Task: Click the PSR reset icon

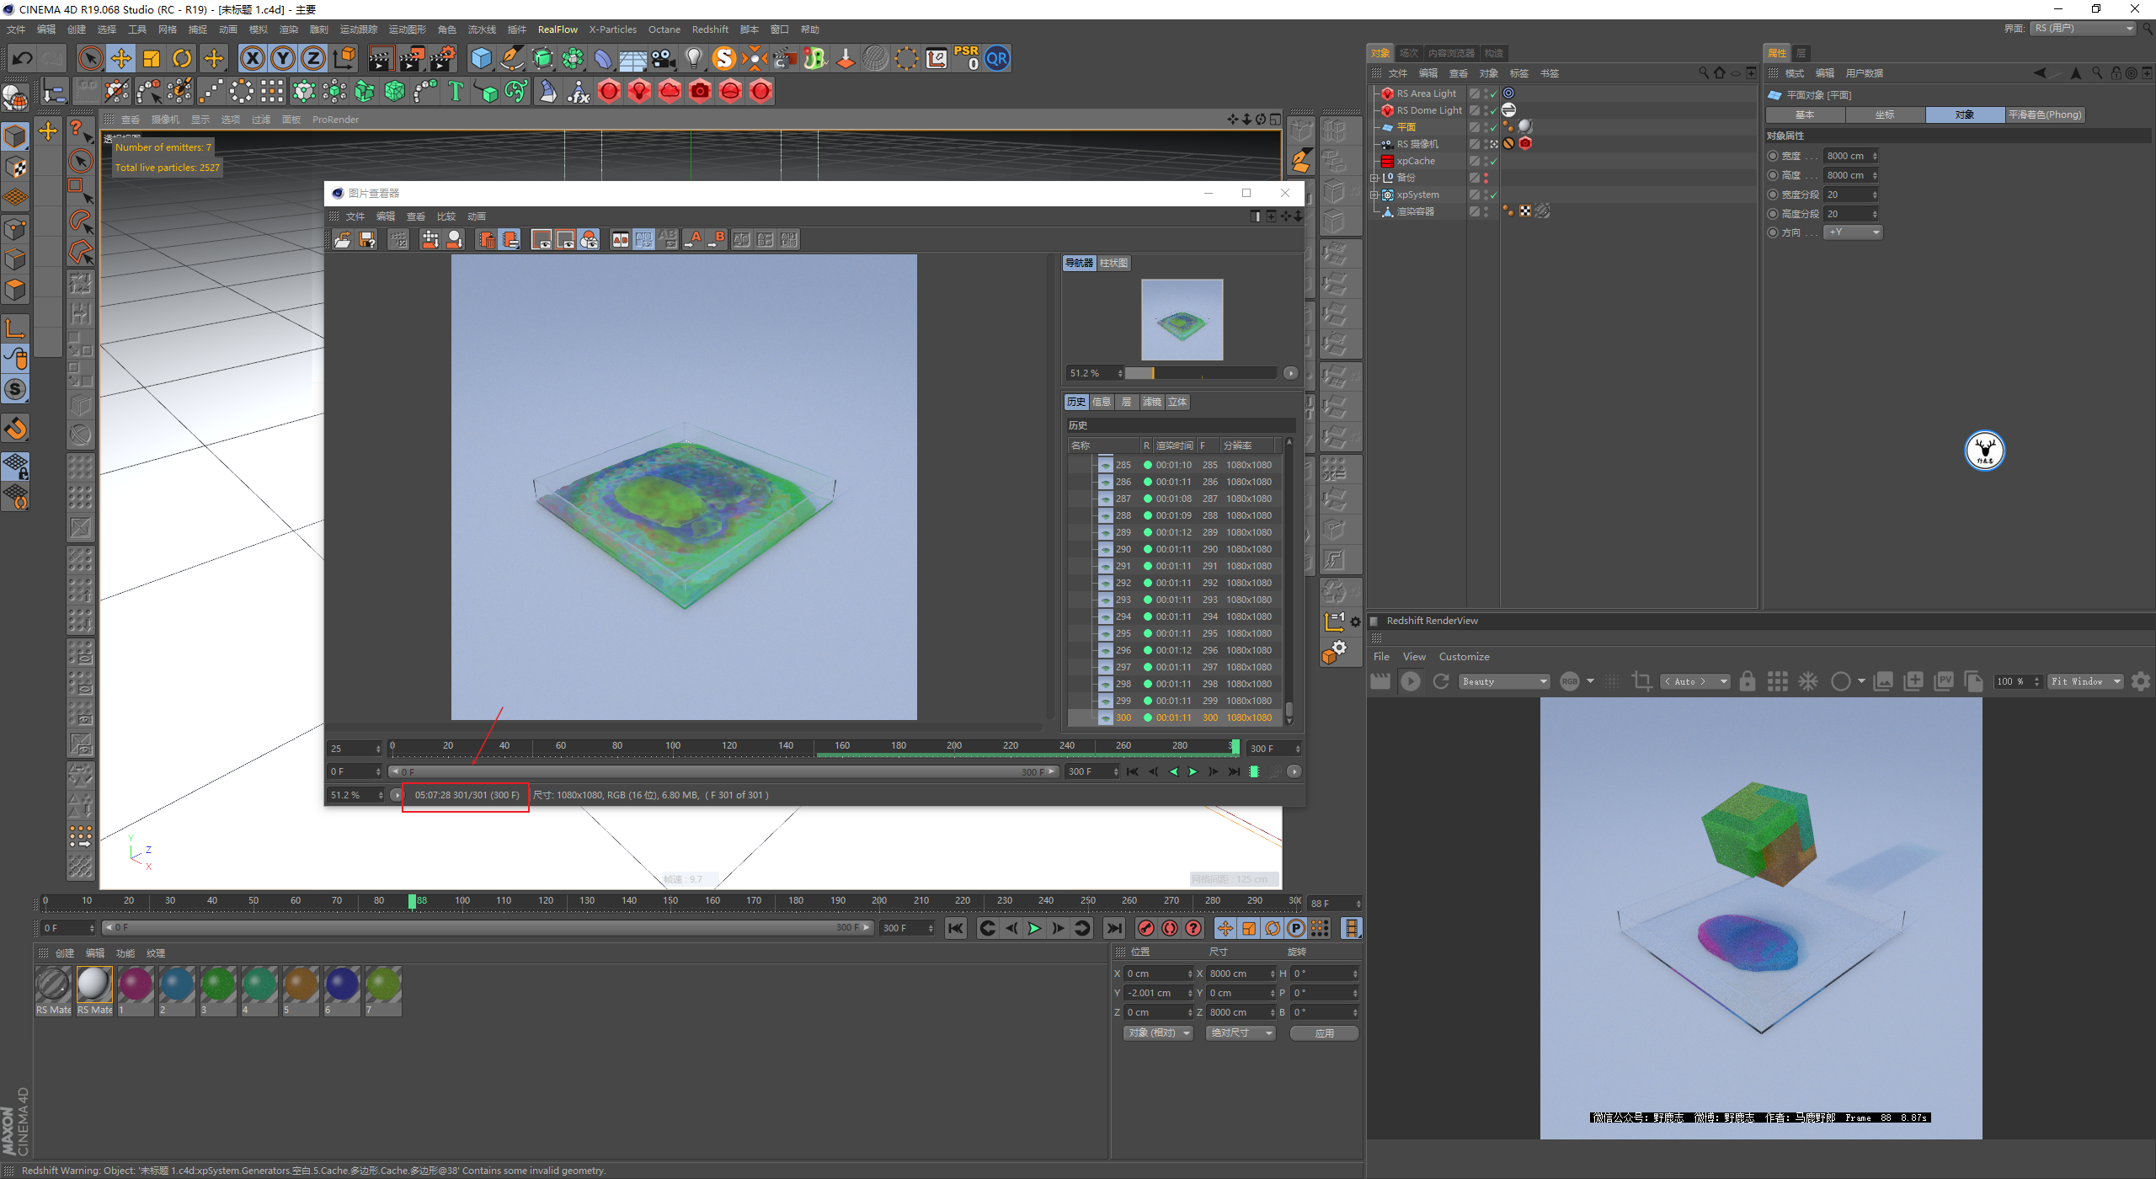Action: pyautogui.click(x=967, y=58)
